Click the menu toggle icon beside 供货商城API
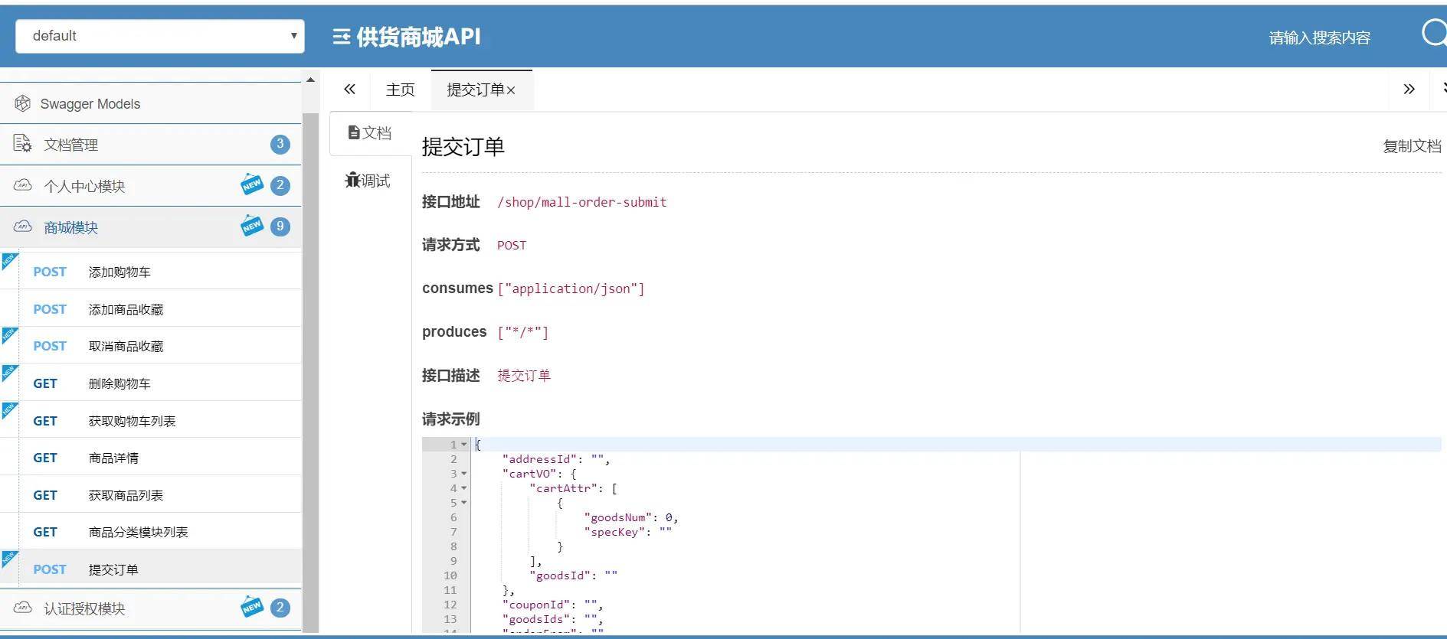Image resolution: width=1447 pixels, height=639 pixels. (342, 37)
